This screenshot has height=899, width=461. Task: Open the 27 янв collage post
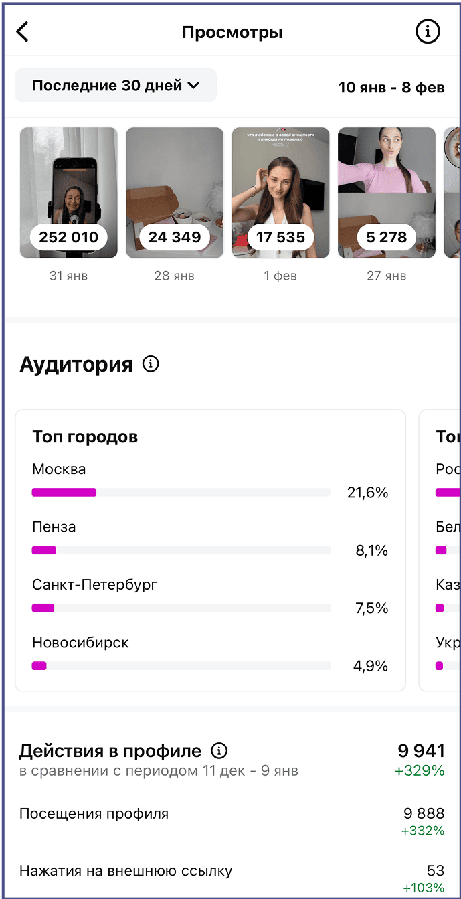[x=386, y=193]
